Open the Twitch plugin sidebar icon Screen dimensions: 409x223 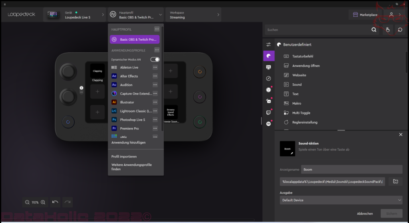(x=268, y=112)
